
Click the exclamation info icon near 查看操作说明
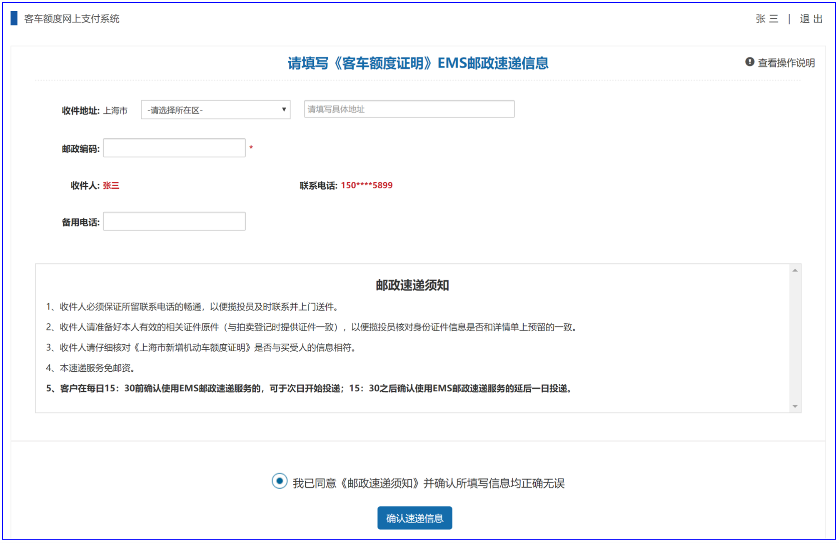point(749,62)
